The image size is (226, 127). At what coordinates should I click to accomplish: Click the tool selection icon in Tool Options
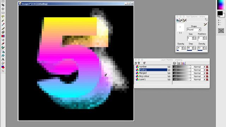206,20
